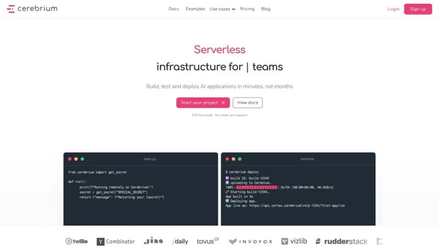Click the 'Serverless' pink heading
Image resolution: width=439 pixels, height=251 pixels.
tap(219, 49)
